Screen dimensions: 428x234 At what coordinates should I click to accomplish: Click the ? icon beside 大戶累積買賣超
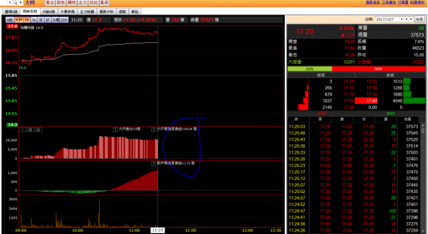pos(153,129)
